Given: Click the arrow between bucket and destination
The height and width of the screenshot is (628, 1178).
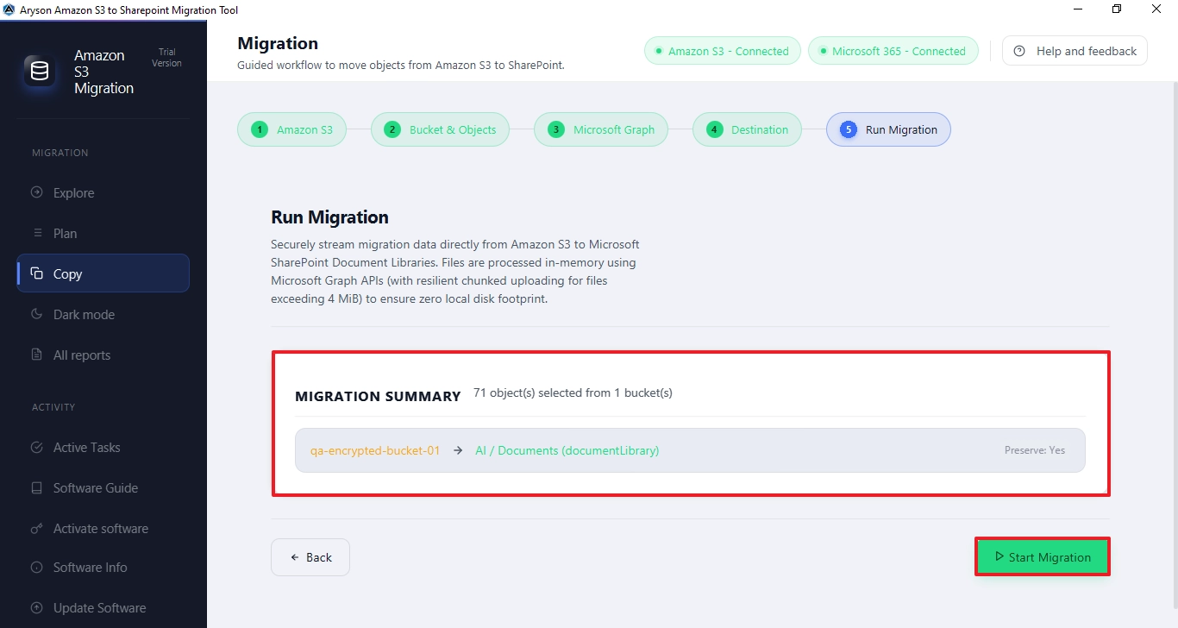Looking at the screenshot, I should coord(458,450).
